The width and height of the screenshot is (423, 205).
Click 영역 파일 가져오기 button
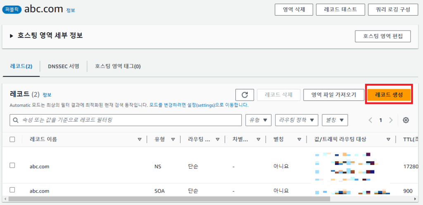[x=334, y=95]
